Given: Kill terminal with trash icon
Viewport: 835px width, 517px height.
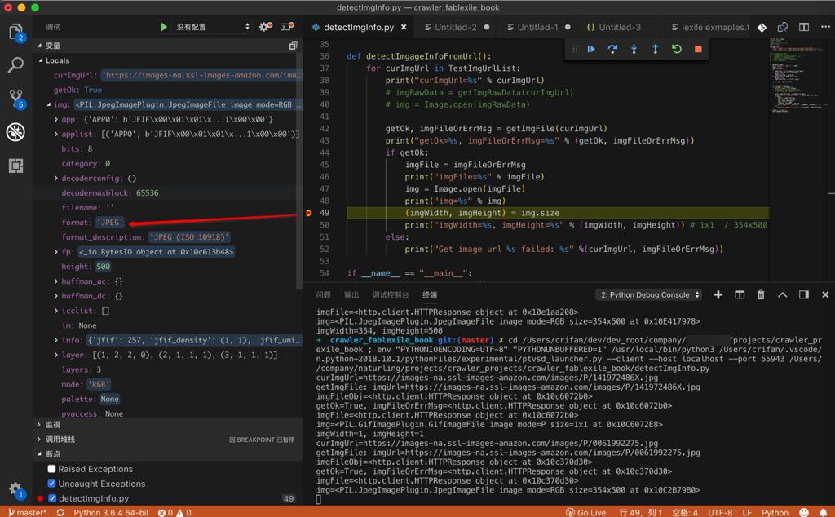Looking at the screenshot, I should (x=761, y=294).
